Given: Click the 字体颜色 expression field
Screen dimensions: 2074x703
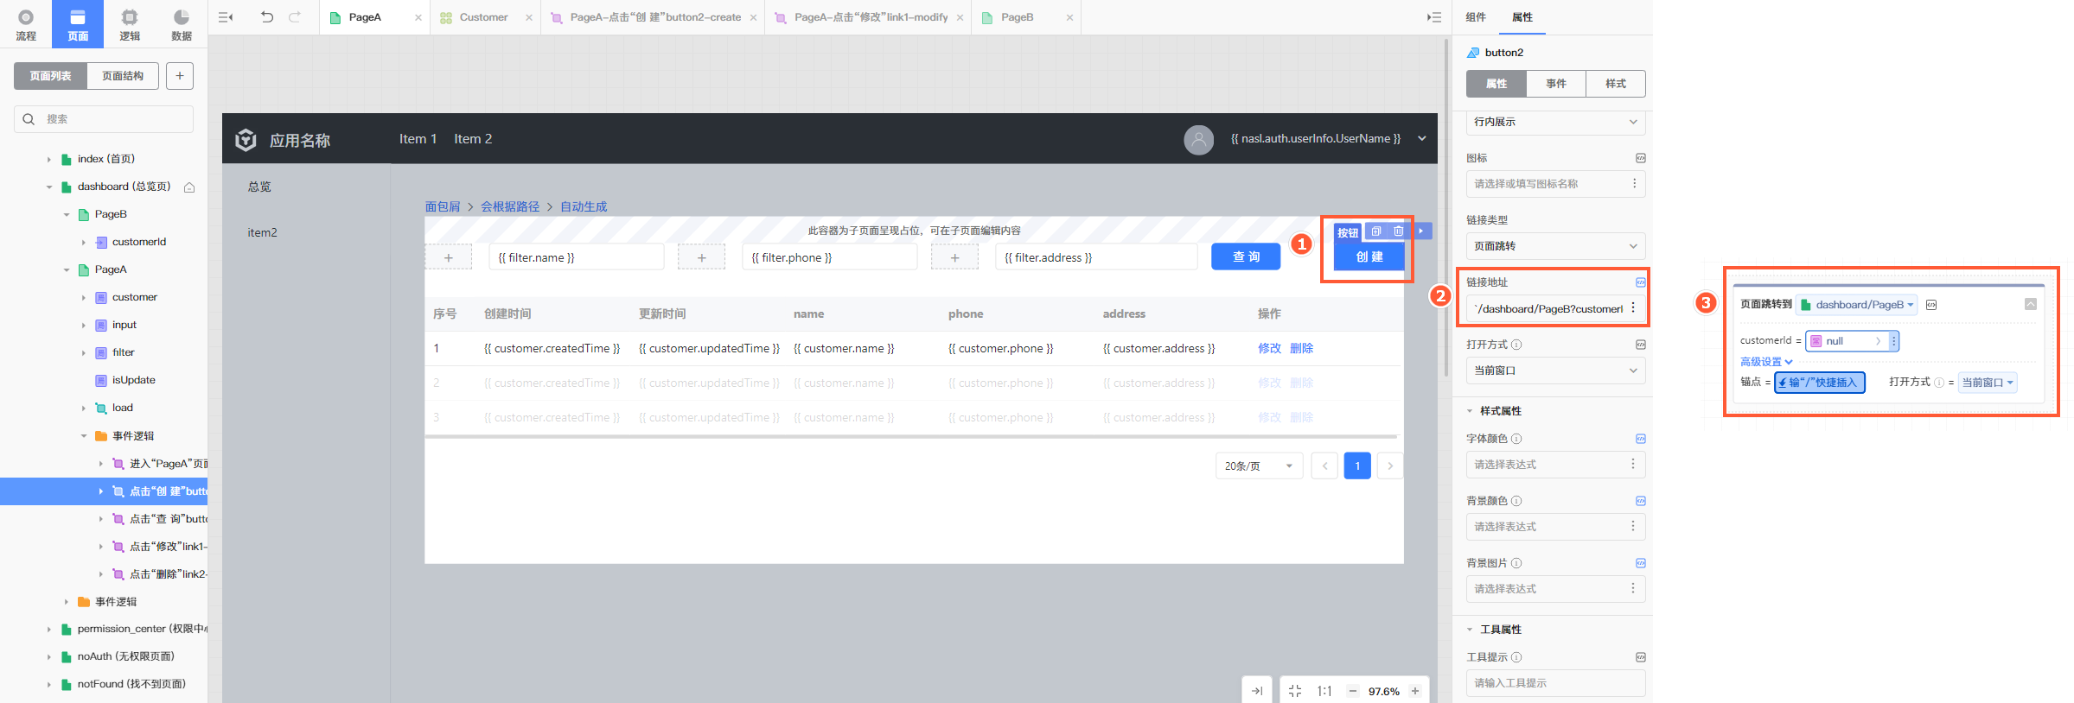Looking at the screenshot, I should point(1555,465).
